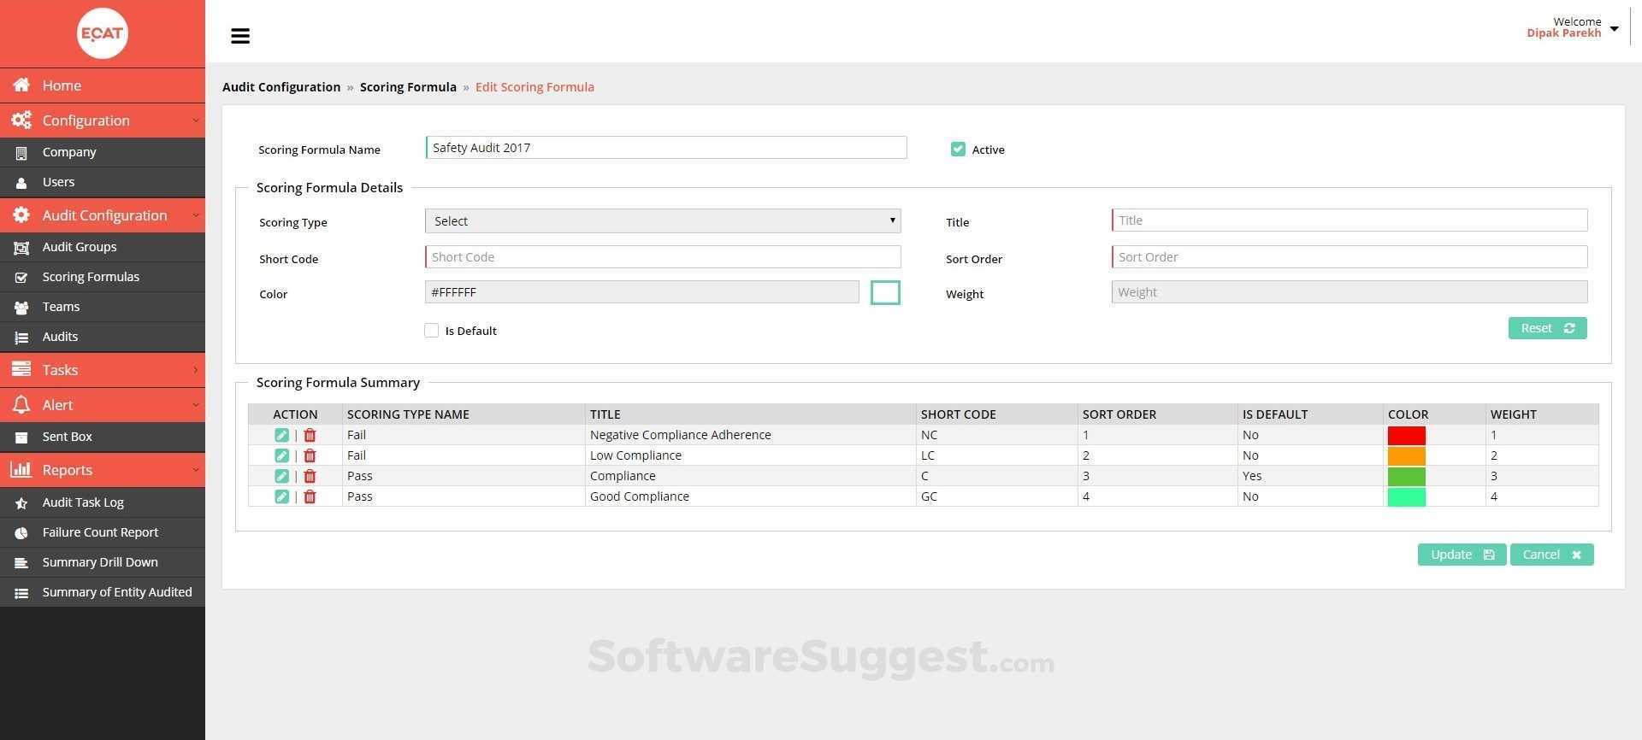Open the Home menu item
1642x740 pixels.
tap(103, 85)
